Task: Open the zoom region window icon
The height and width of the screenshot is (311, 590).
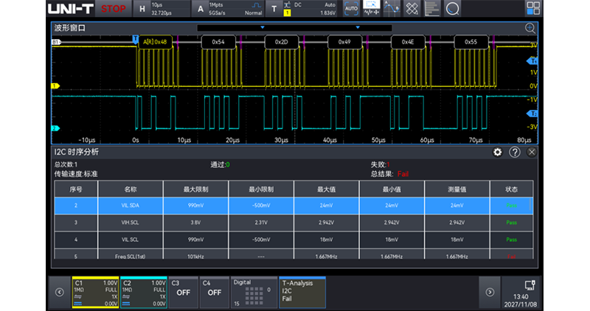Action: (x=371, y=9)
